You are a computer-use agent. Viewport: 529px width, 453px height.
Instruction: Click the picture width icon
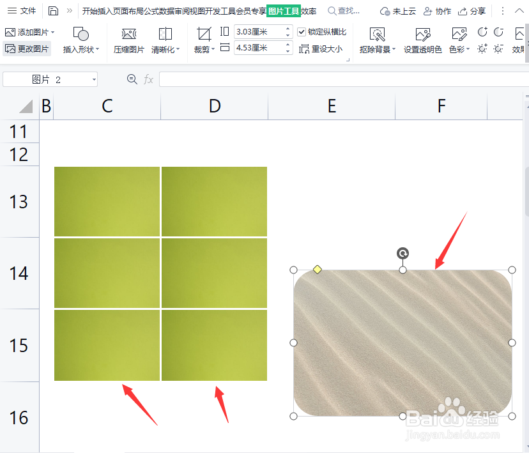225,47
